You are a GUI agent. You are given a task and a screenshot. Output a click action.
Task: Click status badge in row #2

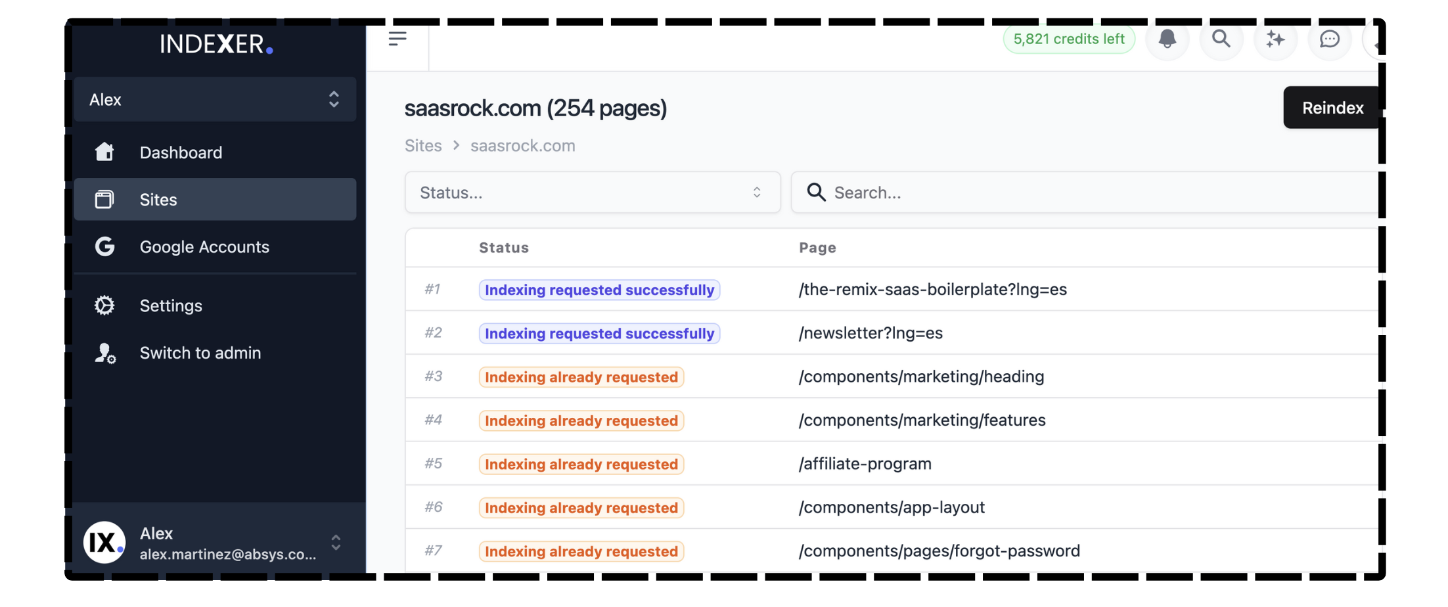[x=599, y=333]
